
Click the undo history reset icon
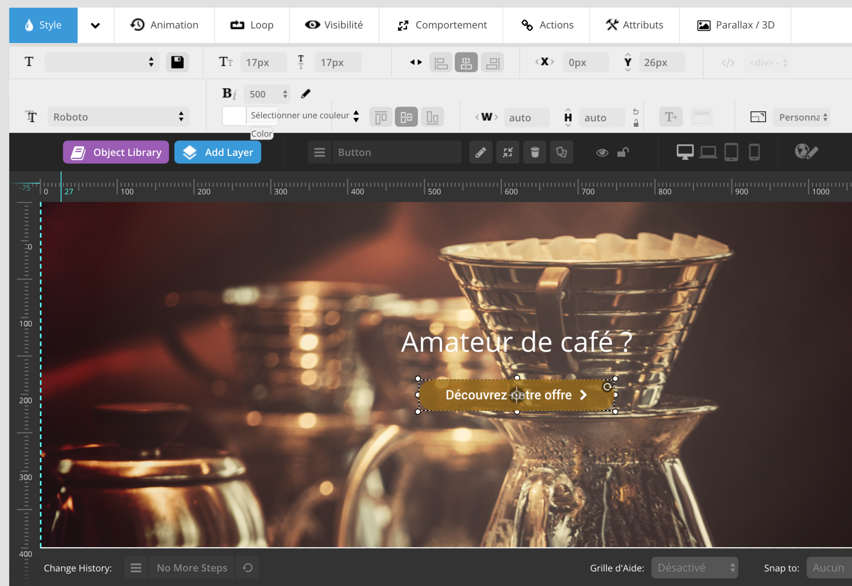click(248, 568)
